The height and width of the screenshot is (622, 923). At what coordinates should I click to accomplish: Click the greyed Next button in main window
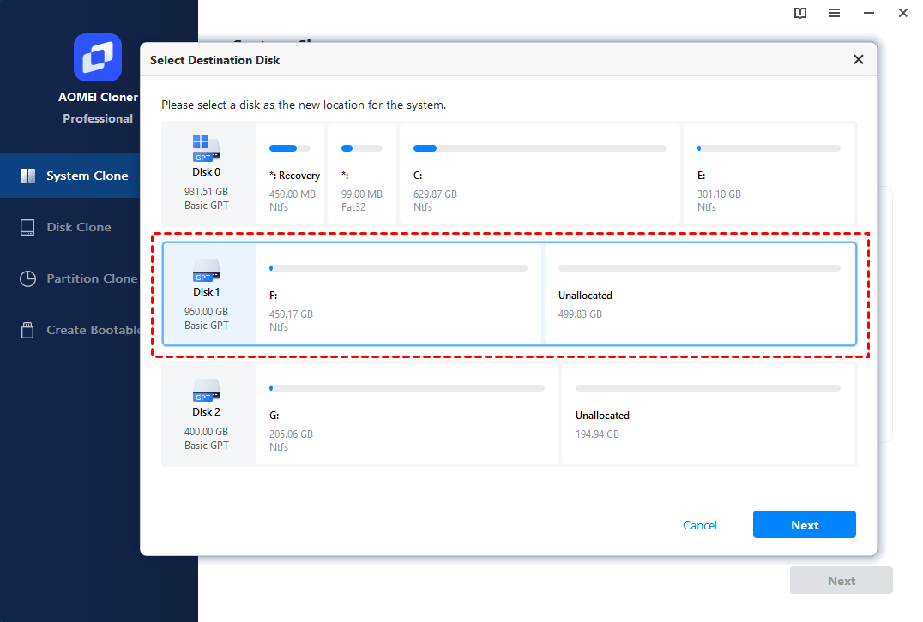click(x=842, y=580)
